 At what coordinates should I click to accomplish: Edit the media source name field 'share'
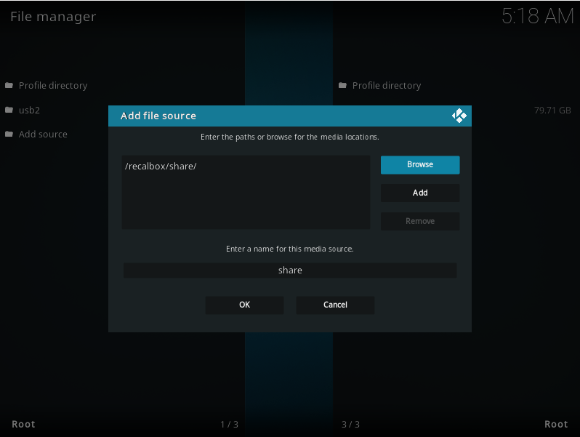coord(290,270)
